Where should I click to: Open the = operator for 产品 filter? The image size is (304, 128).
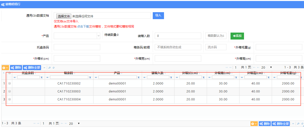tap(96, 78)
